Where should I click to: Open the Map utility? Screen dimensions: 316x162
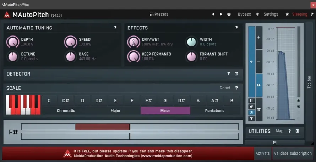pos(279,131)
